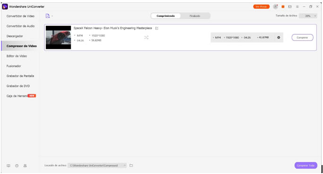Image resolution: width=323 pixels, height=174 pixels.
Task: Go to Descargador in sidebar
Action: pyautogui.click(x=15, y=36)
